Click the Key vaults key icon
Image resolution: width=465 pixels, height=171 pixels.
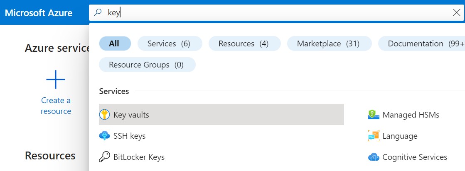click(x=104, y=115)
